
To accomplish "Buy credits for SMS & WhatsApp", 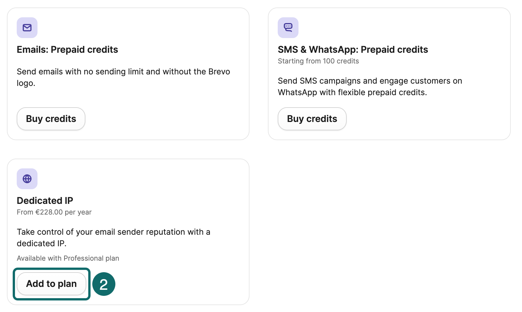I will coord(312,119).
